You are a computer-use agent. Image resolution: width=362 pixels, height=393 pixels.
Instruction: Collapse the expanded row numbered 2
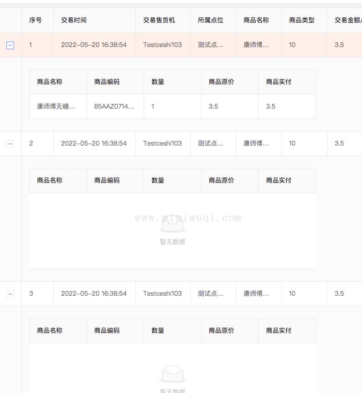coord(10,144)
